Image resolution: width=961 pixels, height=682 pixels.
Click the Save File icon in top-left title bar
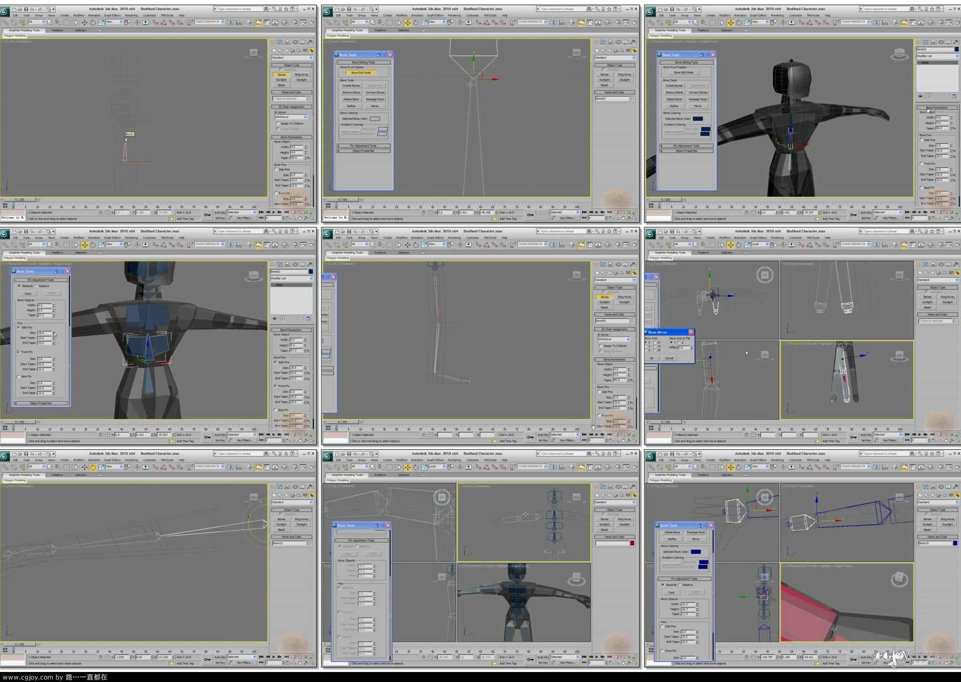pyautogui.click(x=26, y=9)
